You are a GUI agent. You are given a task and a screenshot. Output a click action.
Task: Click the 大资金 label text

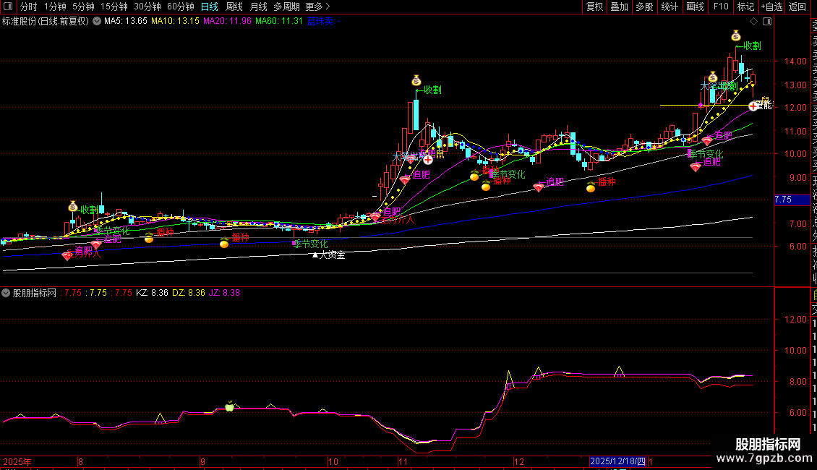pos(332,255)
